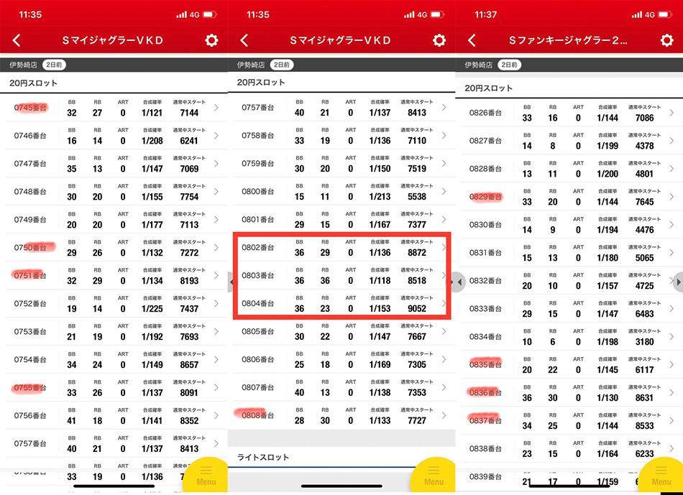
Task: Open settings gear in Sファンキージャグラー screen
Action: tap(667, 40)
